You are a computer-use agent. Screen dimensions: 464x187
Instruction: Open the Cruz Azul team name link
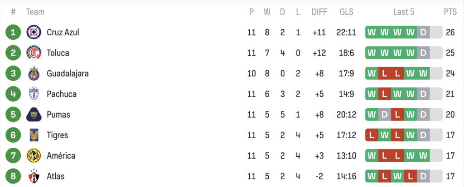point(63,33)
